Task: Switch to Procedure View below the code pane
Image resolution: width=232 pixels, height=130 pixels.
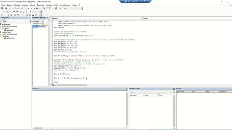Action: 51,85
